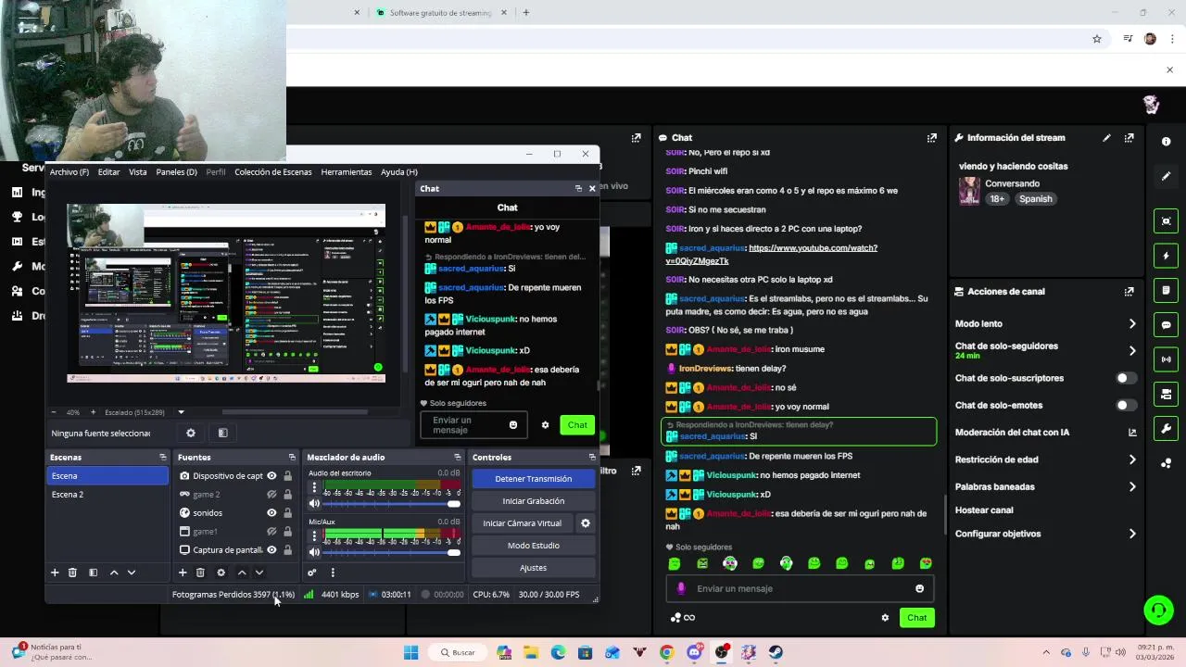This screenshot has height=667, width=1186.
Task: Click Iniciar Grabación button
Action: pos(533,501)
